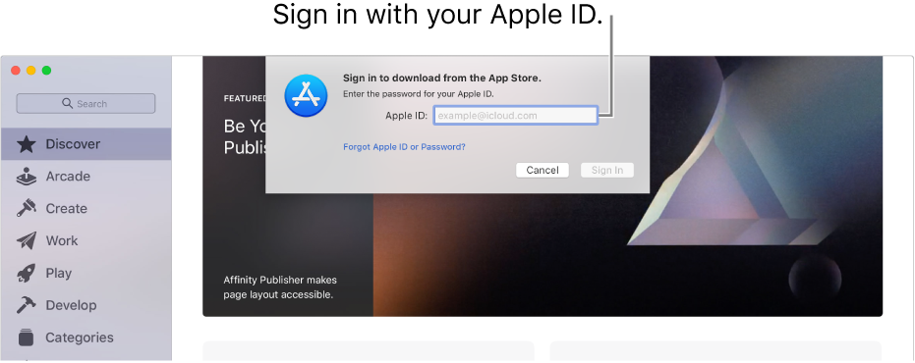Click the Play rocket icon
The image size is (915, 363).
27,273
